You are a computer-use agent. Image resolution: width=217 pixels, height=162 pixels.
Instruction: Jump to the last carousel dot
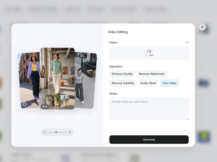[65, 132]
